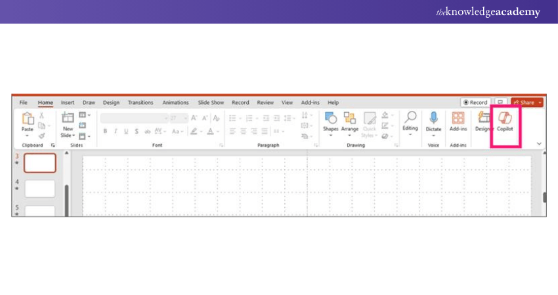558x295 pixels.
Task: Switch to the Insert tab
Action: tap(68, 103)
